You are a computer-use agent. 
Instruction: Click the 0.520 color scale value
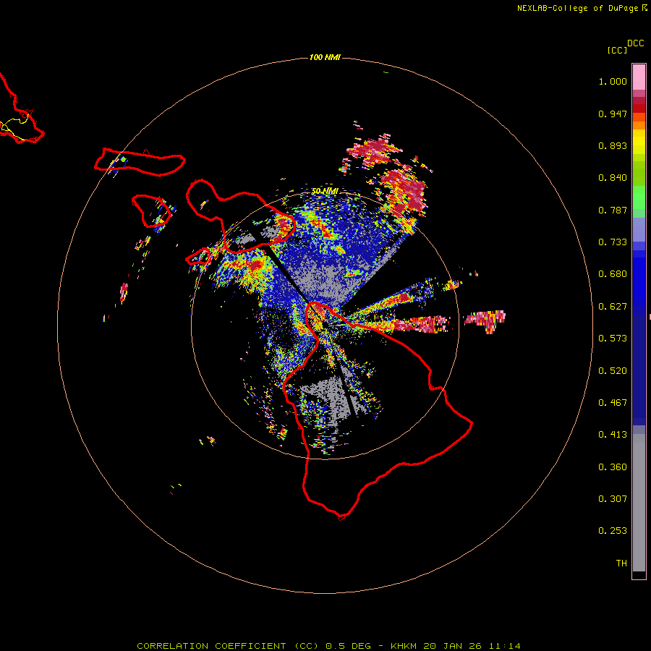click(613, 371)
